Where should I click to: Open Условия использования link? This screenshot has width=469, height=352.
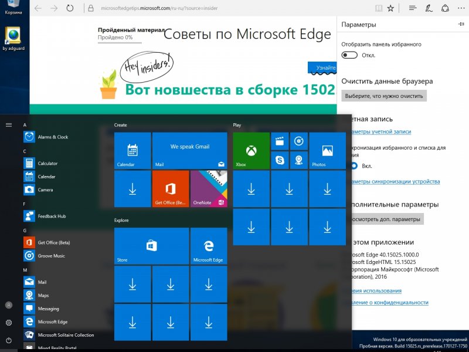pos(376,290)
